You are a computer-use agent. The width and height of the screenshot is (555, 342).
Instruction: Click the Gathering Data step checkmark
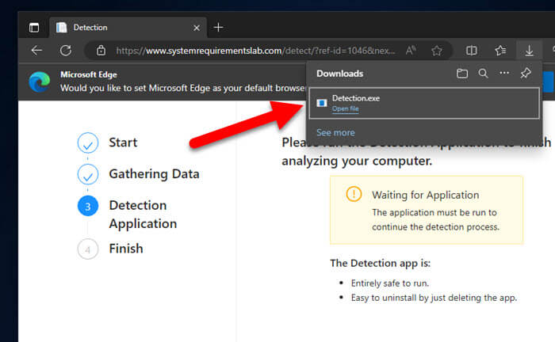[88, 174]
